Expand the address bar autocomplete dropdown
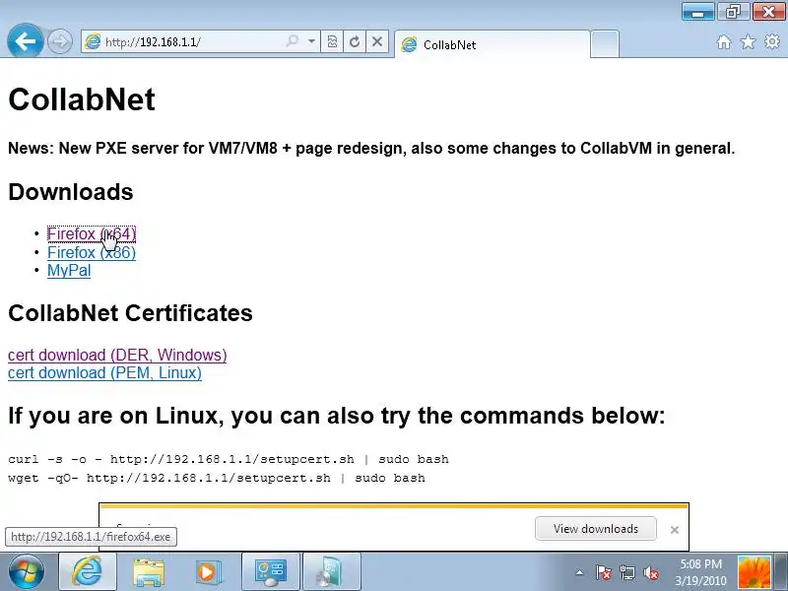 (x=311, y=41)
